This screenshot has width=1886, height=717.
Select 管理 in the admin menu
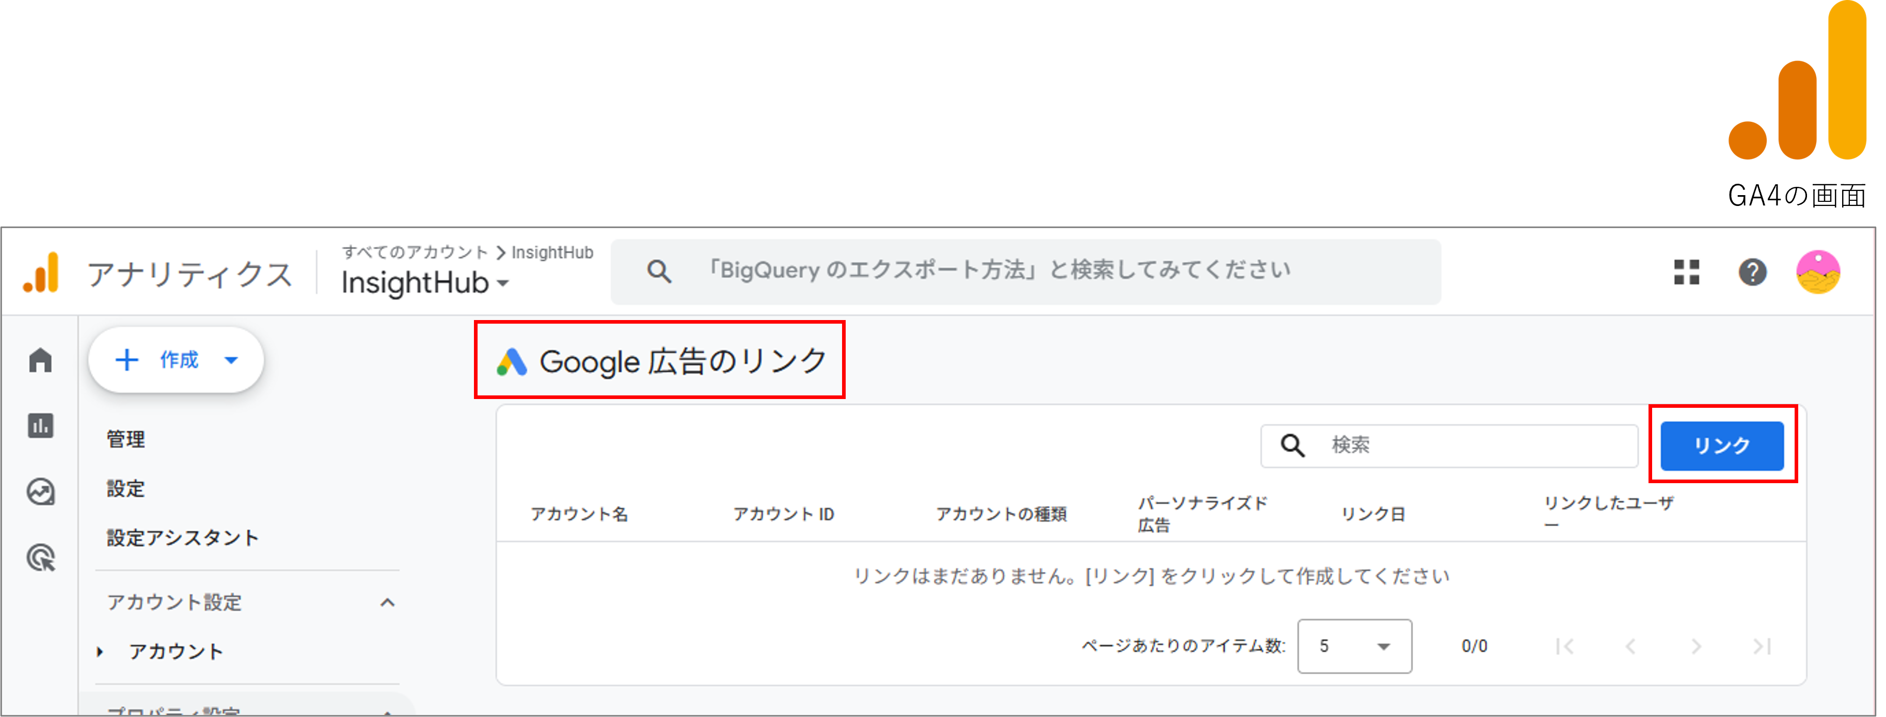(x=126, y=439)
